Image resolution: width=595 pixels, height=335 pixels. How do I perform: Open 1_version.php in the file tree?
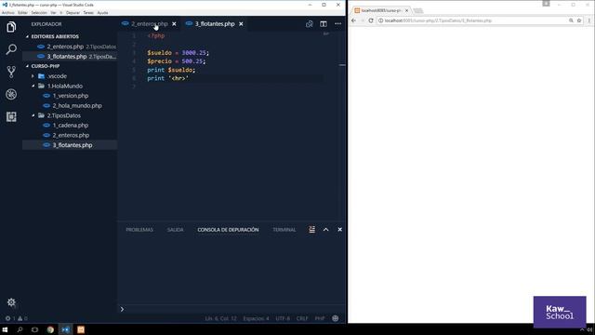coord(71,96)
